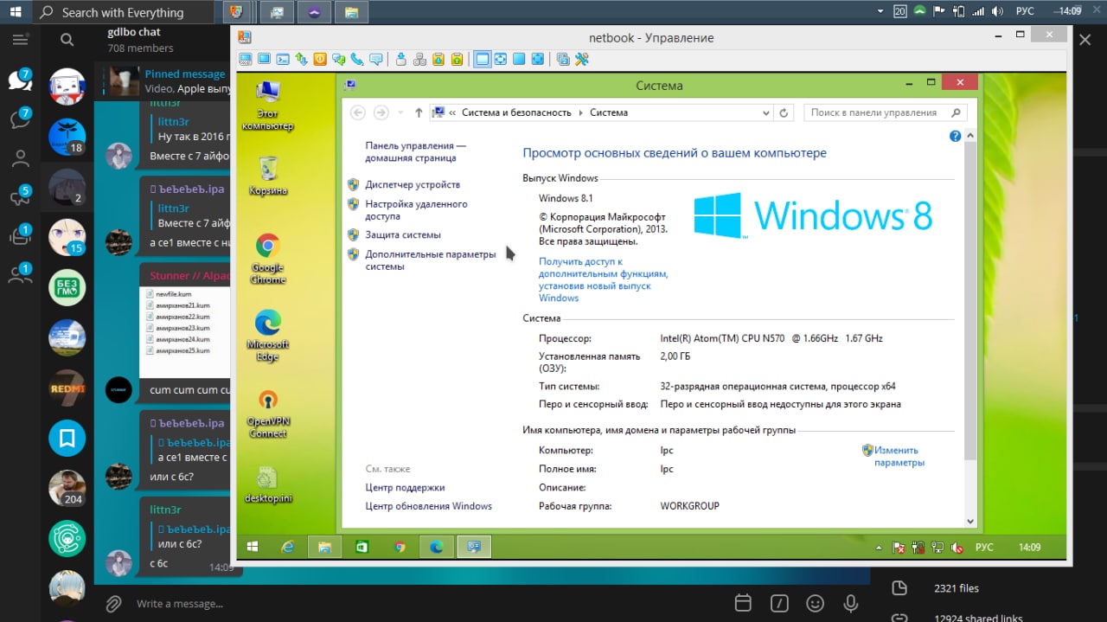The width and height of the screenshot is (1107, 622).
Task: Select the full-screen arrows view icon in toolbar
Action: [538, 59]
